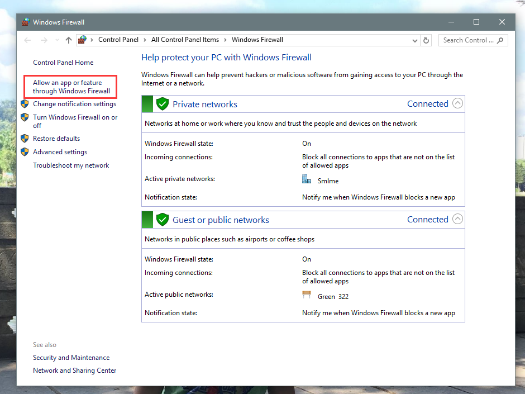The width and height of the screenshot is (525, 394).
Task: Click shield icon beside Restore defaults
Action: [25, 139]
